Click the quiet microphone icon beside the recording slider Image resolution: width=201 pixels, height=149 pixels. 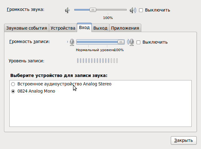point(72,42)
